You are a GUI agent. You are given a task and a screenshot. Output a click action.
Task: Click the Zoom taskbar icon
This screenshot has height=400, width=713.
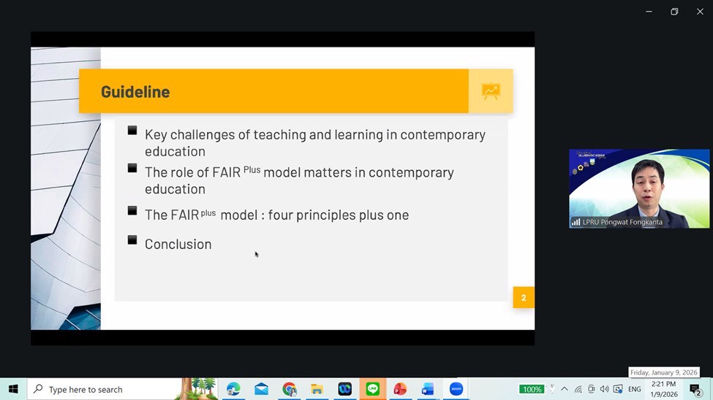pos(456,389)
